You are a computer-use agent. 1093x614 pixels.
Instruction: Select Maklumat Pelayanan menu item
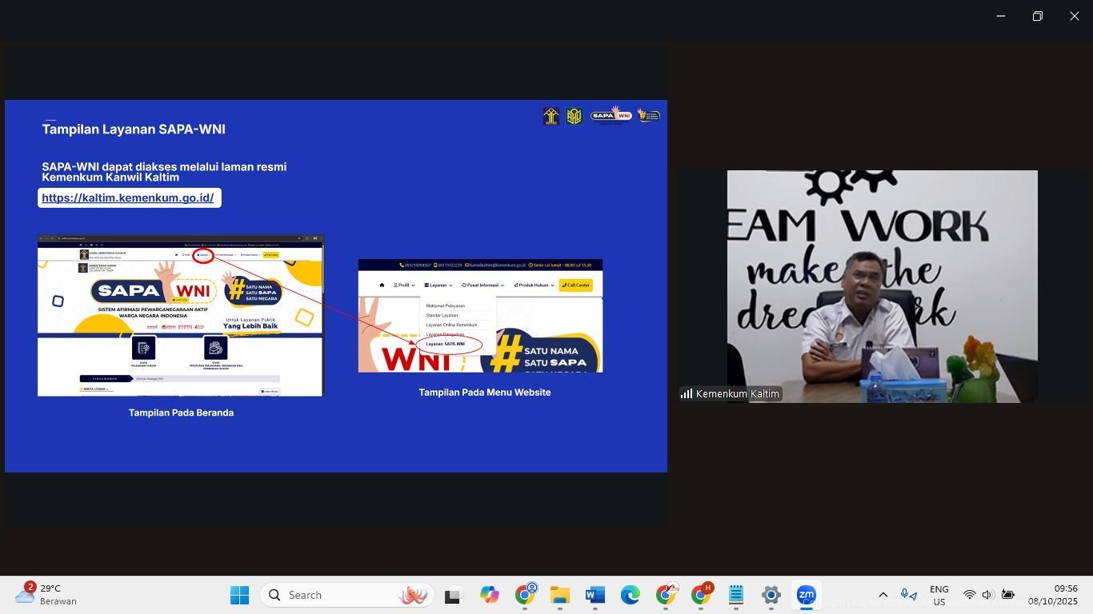(445, 306)
